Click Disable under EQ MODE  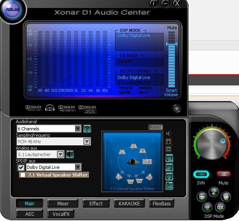coord(124,61)
